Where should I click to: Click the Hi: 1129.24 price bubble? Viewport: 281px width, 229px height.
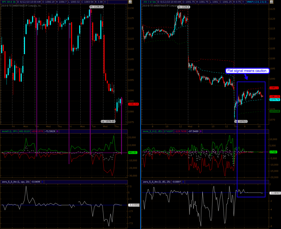[x=96, y=7]
